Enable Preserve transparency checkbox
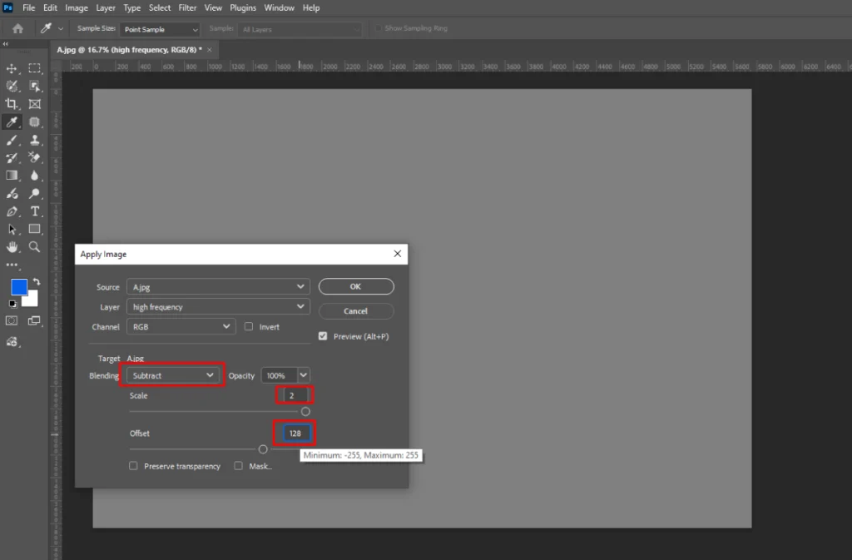Viewport: 852px width, 560px height. 133,466
